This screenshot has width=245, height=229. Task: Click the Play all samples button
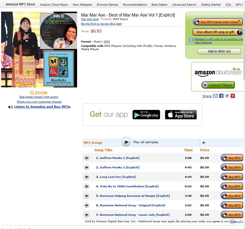126,142
